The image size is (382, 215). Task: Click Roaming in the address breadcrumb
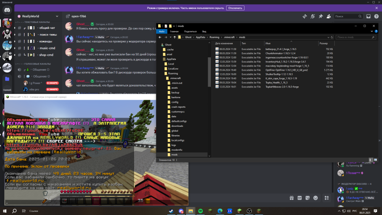(x=214, y=37)
